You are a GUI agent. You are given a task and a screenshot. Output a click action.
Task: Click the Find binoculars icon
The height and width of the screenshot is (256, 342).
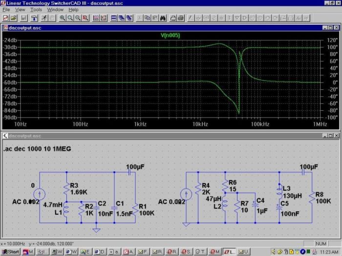[163, 18]
